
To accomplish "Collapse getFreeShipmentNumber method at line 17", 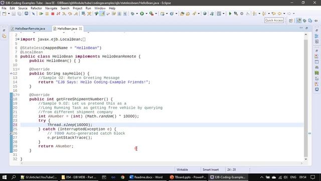I will (19, 95).
